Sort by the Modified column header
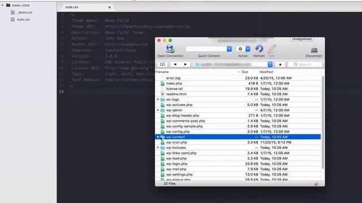Viewport: 362px width, 203px height. coord(266,72)
